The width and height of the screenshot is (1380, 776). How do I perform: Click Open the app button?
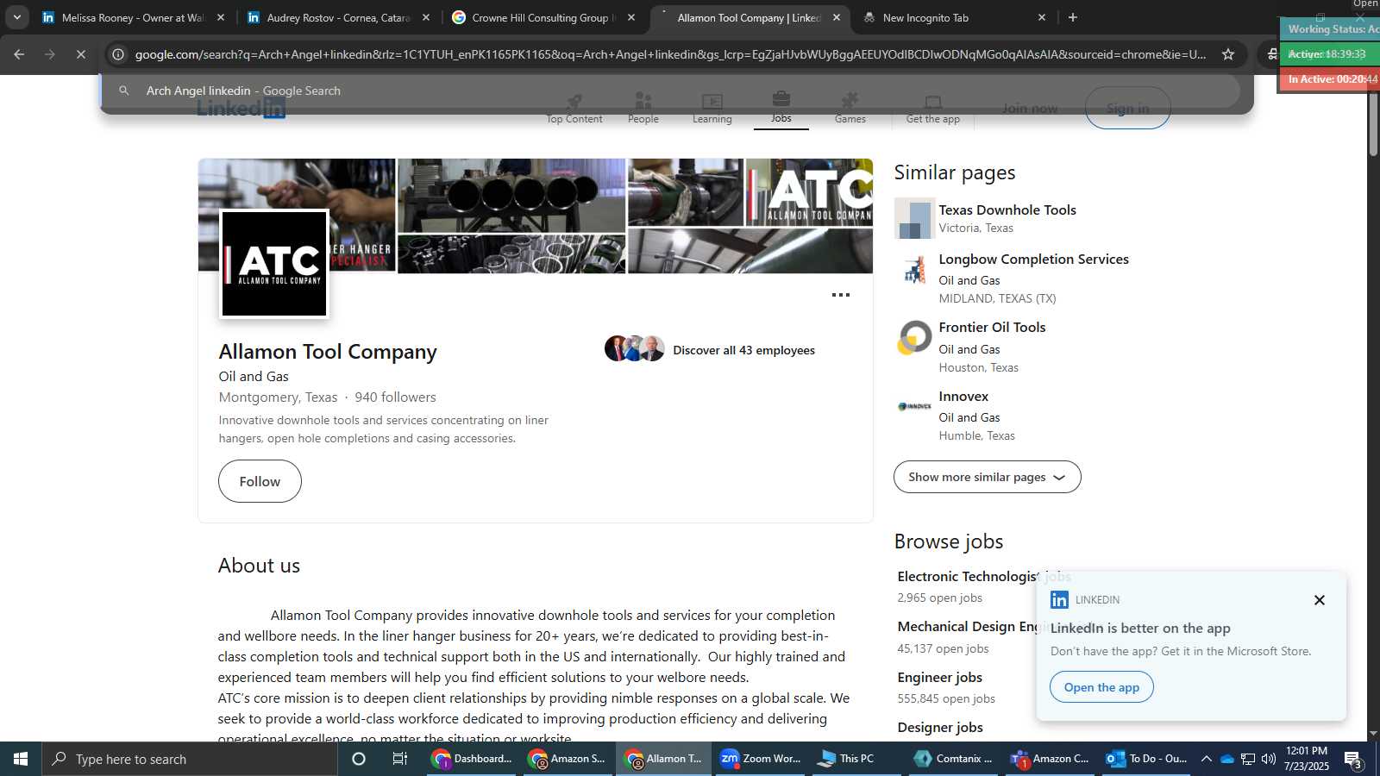pyautogui.click(x=1101, y=687)
